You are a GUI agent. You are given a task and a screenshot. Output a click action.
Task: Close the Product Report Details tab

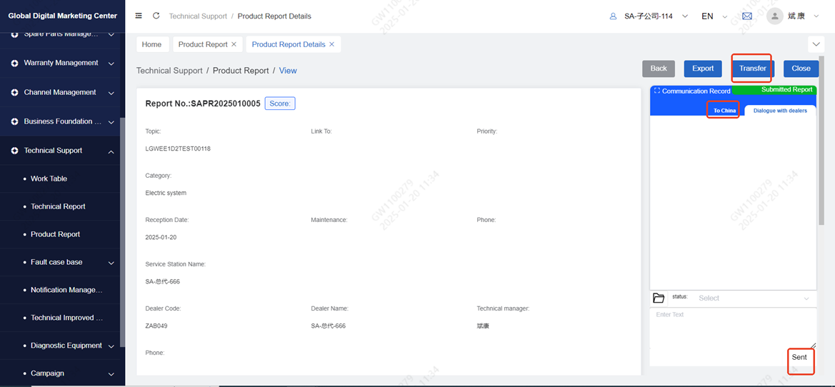point(334,44)
